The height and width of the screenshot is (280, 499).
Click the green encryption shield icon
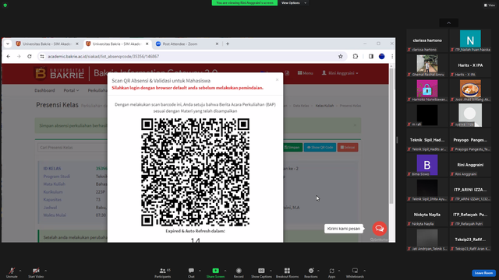pos(5,5)
